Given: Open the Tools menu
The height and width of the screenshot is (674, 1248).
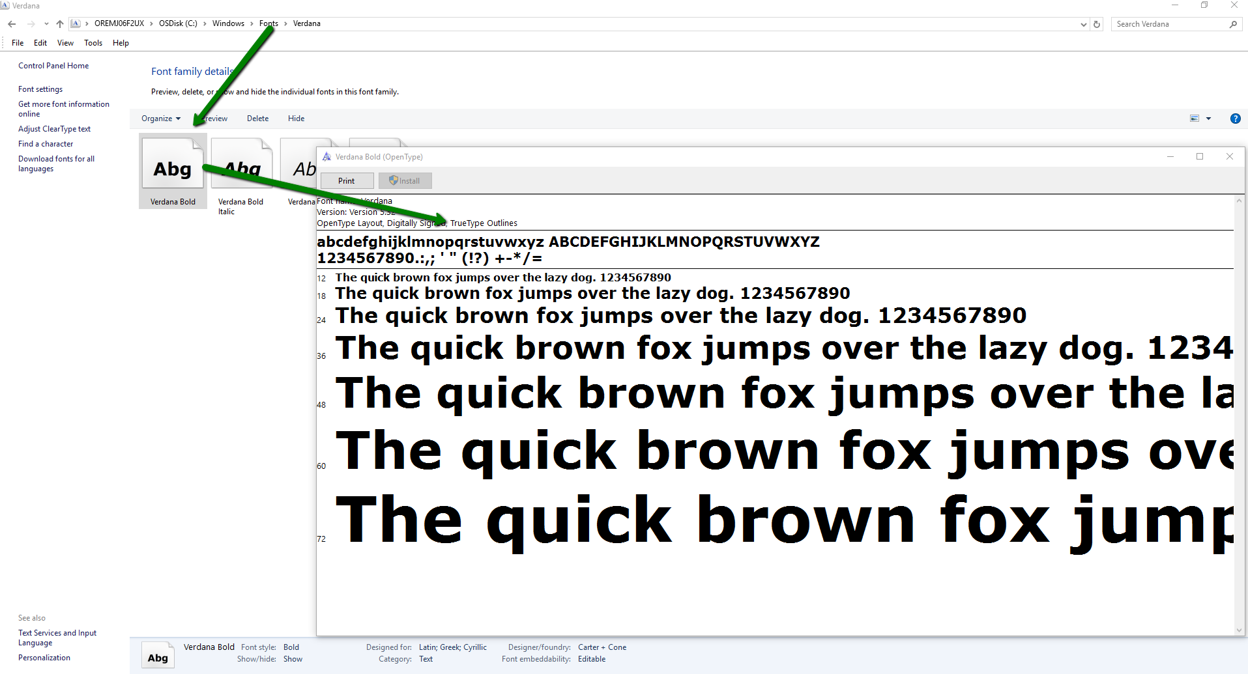Looking at the screenshot, I should point(93,43).
